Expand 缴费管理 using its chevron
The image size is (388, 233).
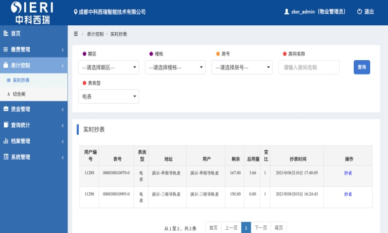coord(63,49)
